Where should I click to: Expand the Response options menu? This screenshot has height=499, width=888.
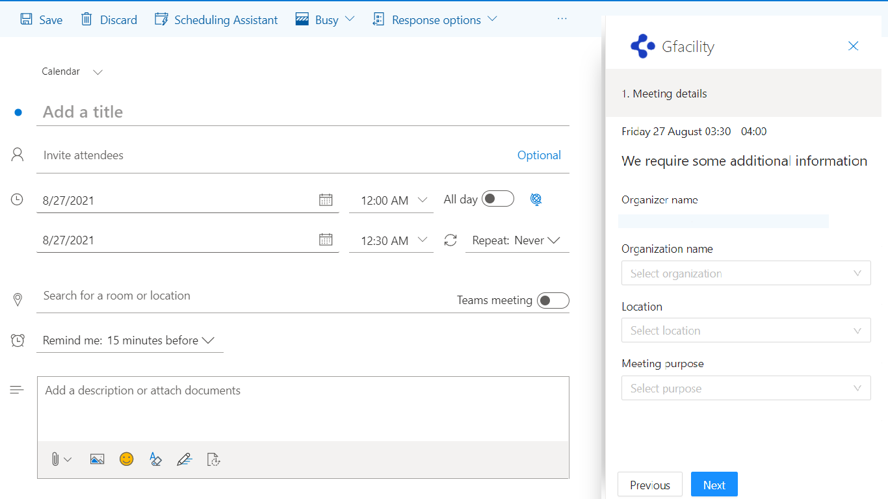tap(434, 19)
